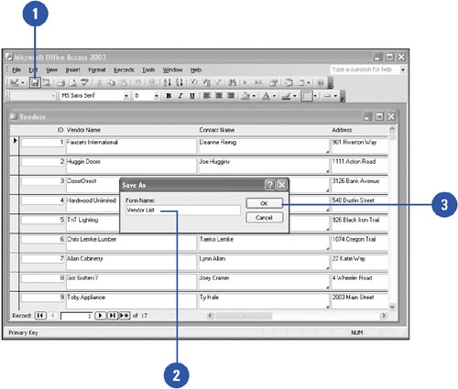Open the File menu
This screenshot has height=389, width=458.
16,70
